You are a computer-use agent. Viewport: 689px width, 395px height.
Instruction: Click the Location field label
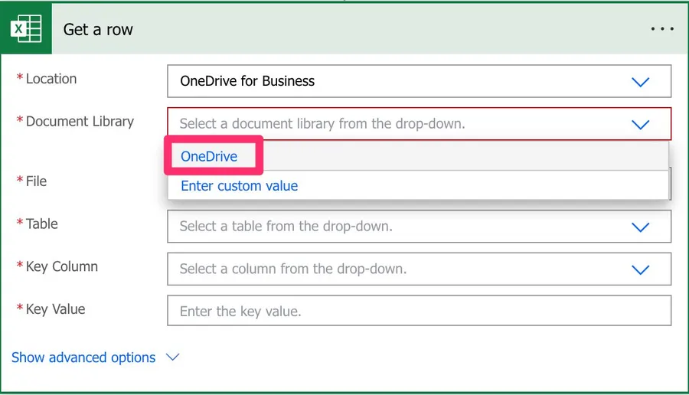51,79
